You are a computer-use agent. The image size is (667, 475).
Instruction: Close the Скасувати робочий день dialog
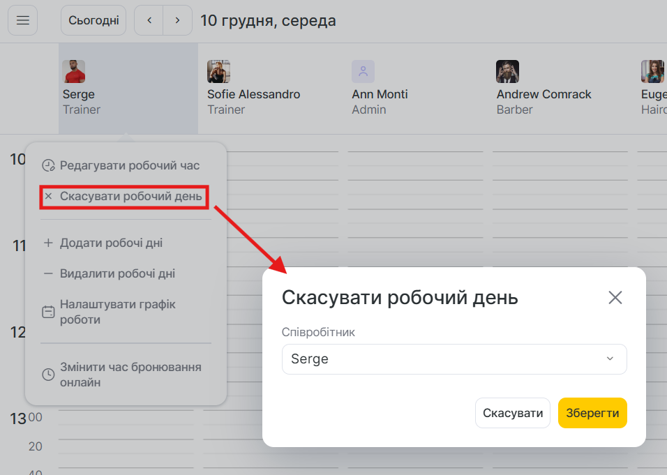(x=615, y=298)
